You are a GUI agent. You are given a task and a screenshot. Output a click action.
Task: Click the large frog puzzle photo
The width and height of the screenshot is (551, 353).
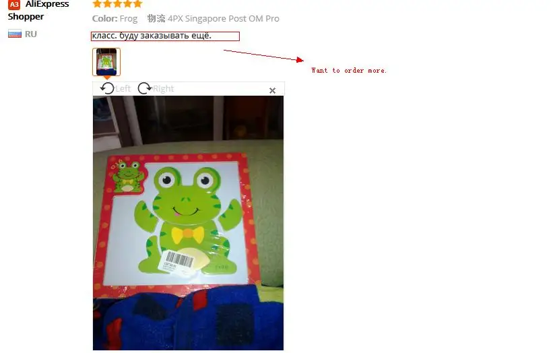[189, 223]
